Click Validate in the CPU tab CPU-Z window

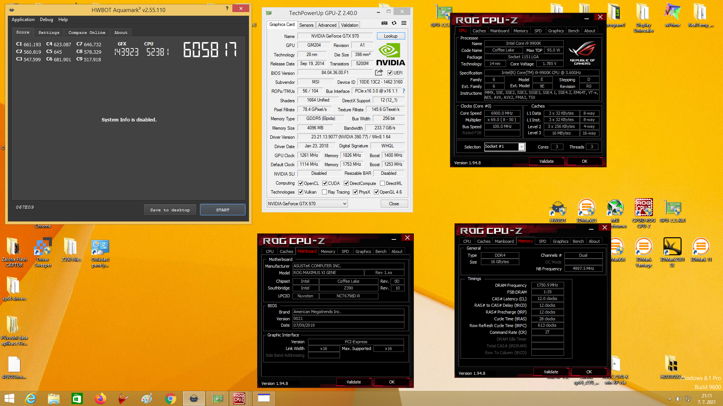pos(546,161)
